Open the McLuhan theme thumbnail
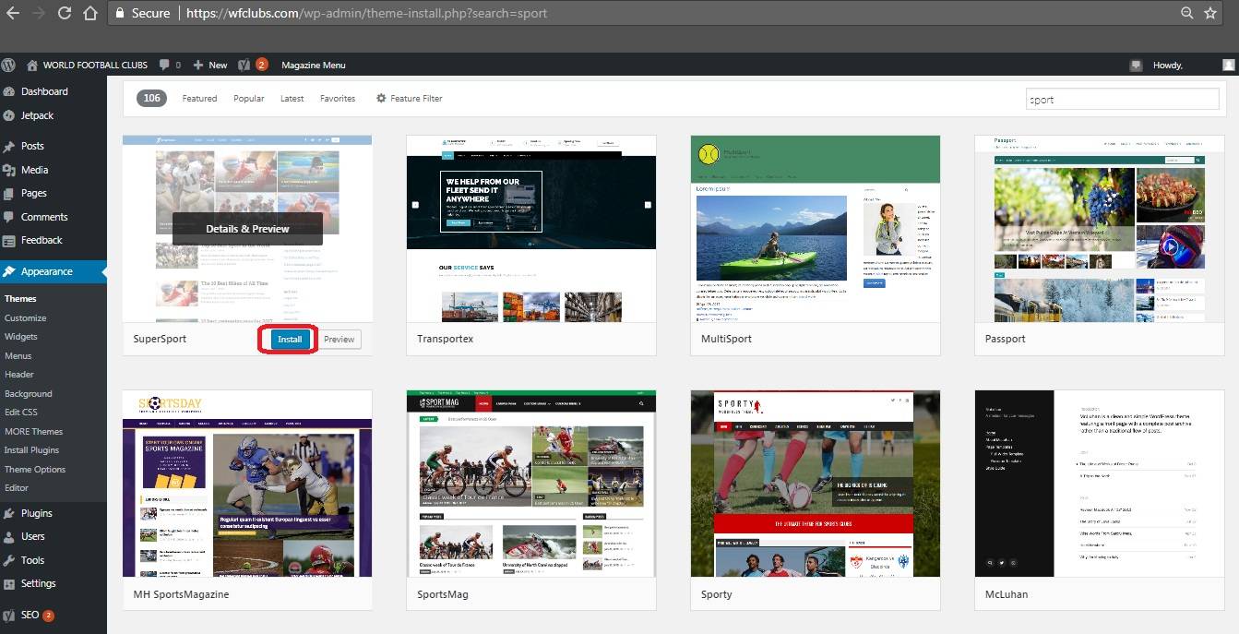 [1100, 484]
